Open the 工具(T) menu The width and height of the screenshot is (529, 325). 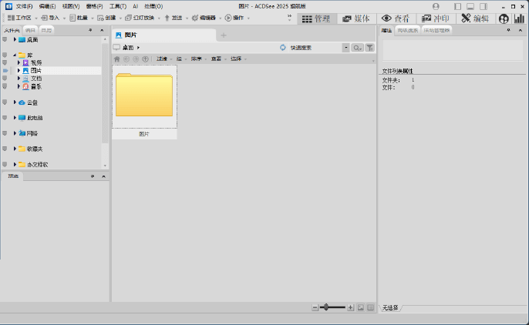coord(118,6)
